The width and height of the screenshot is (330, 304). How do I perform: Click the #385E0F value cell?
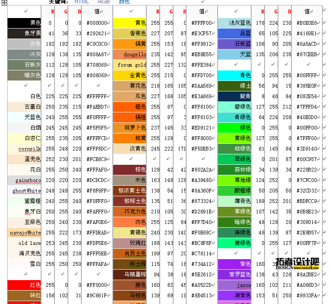(307, 86)
